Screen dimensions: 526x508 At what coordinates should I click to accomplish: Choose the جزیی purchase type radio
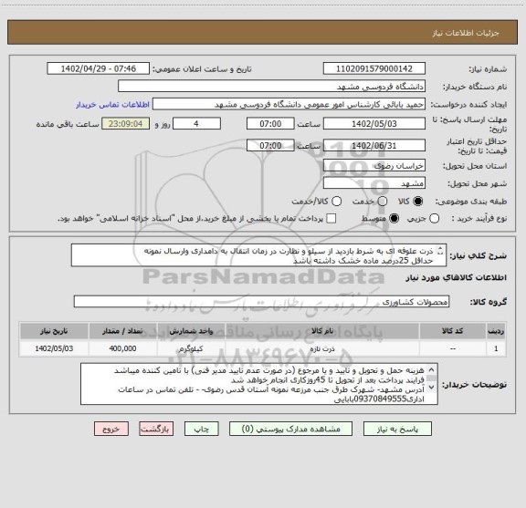pos(435,219)
